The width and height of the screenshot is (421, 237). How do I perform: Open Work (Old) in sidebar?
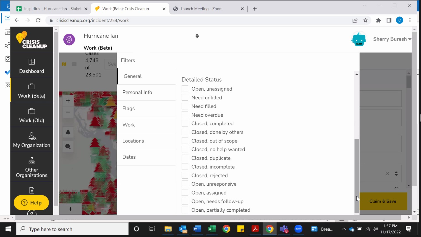[32, 115]
